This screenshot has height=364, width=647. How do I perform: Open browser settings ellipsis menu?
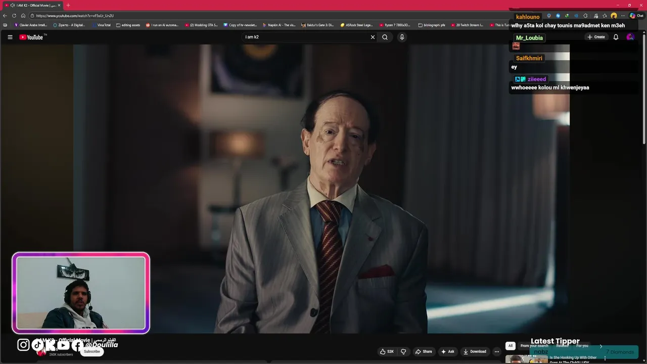(x=623, y=16)
